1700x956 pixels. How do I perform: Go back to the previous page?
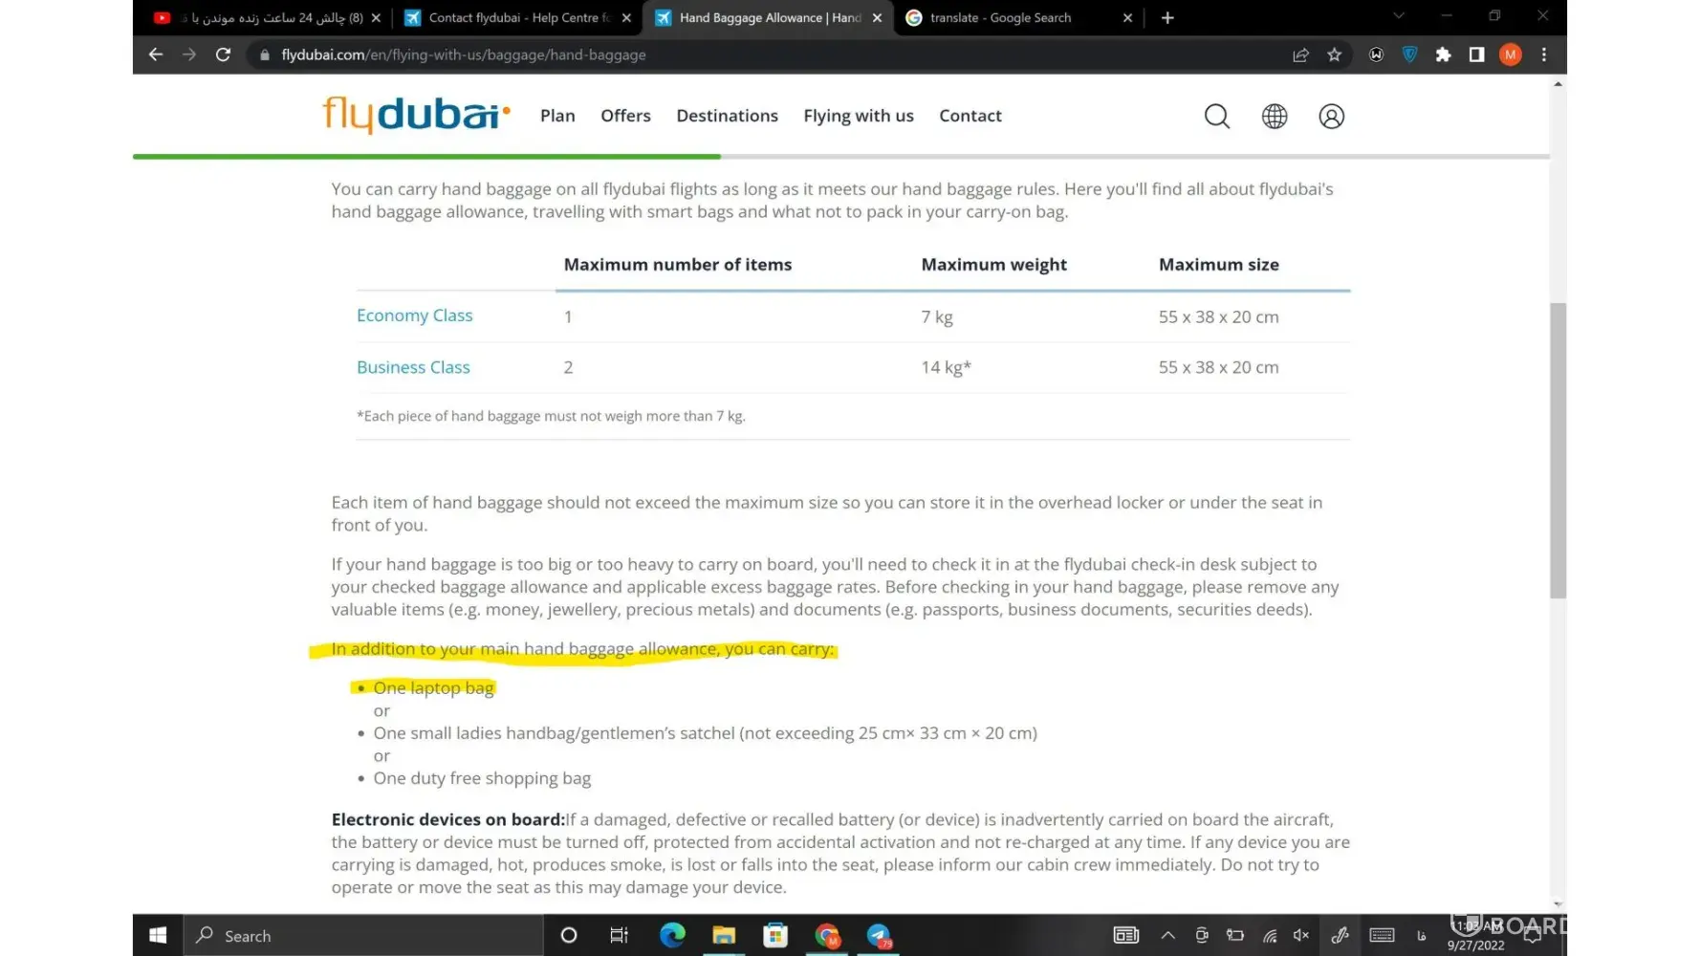[x=156, y=54]
